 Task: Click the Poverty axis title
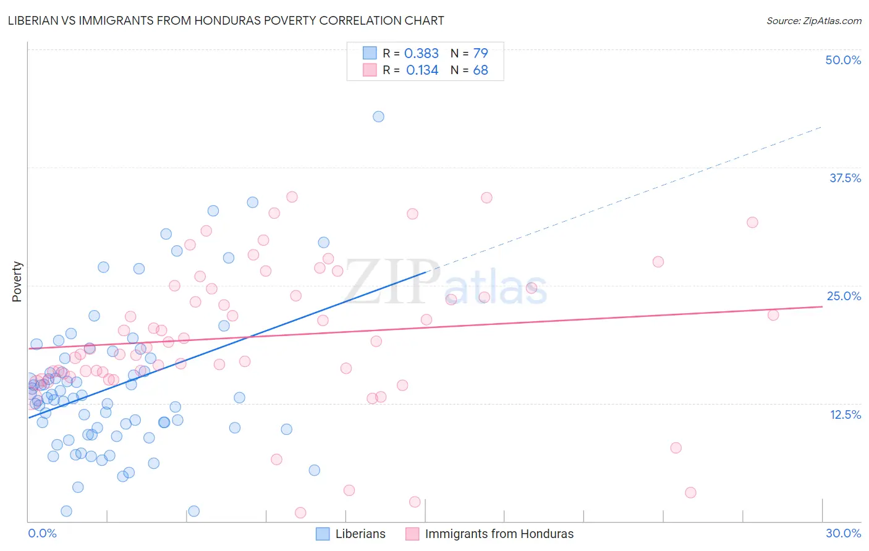(17, 282)
